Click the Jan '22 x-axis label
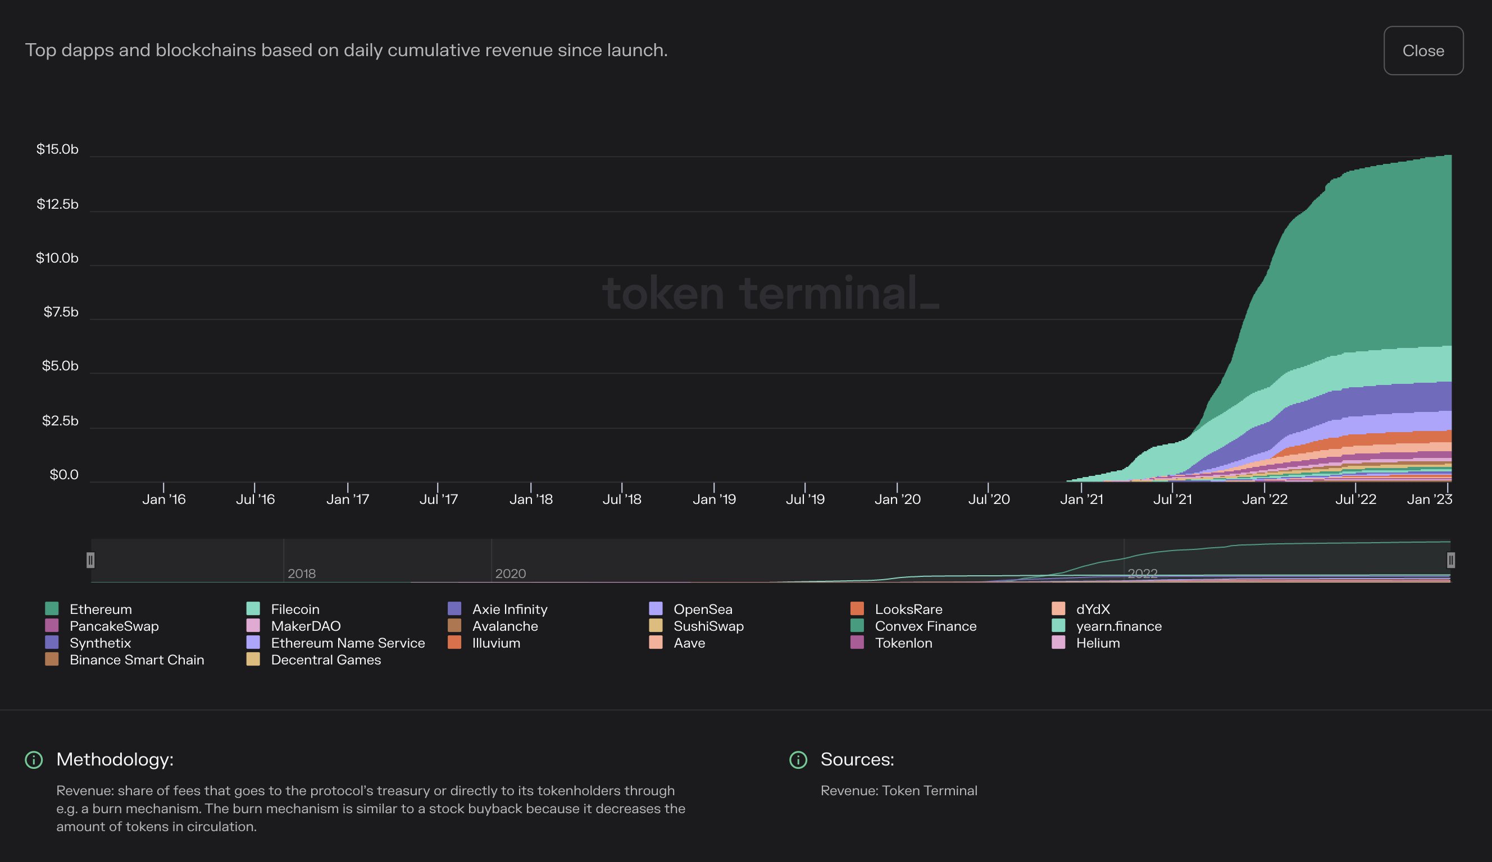The height and width of the screenshot is (862, 1492). point(1264,499)
